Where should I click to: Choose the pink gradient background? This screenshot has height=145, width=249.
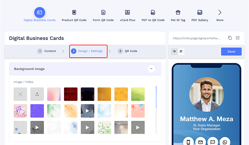[x=54, y=94]
